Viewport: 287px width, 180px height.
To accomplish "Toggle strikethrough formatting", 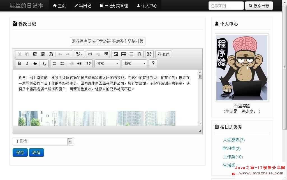I will [35, 63].
